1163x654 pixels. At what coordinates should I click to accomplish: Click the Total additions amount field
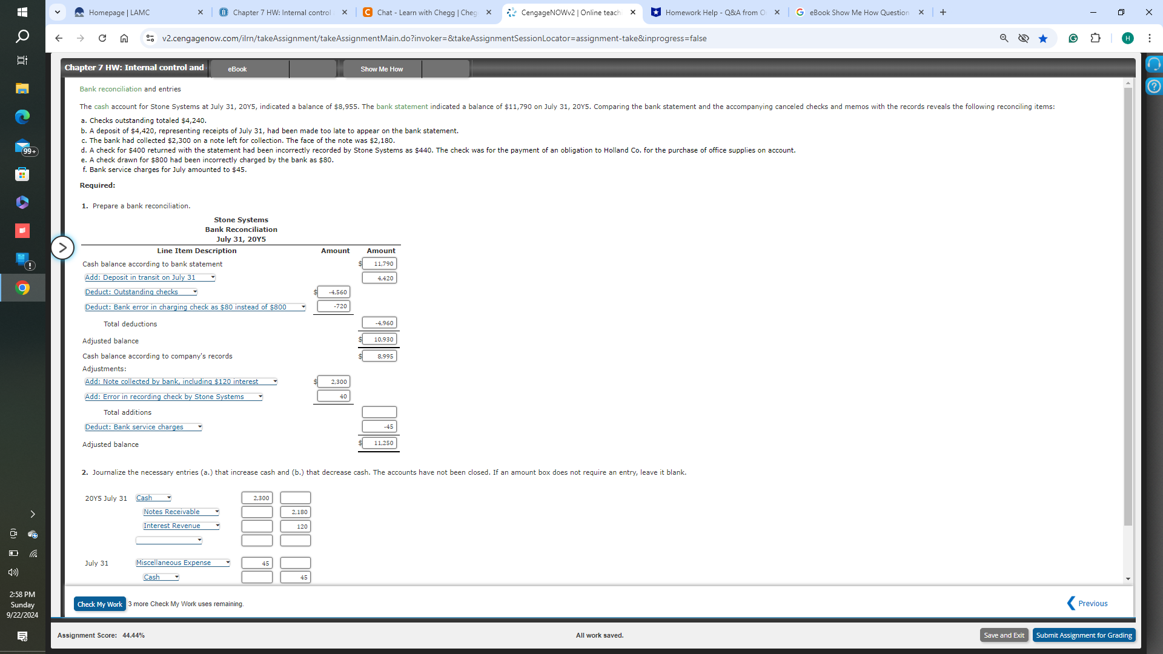pos(379,412)
